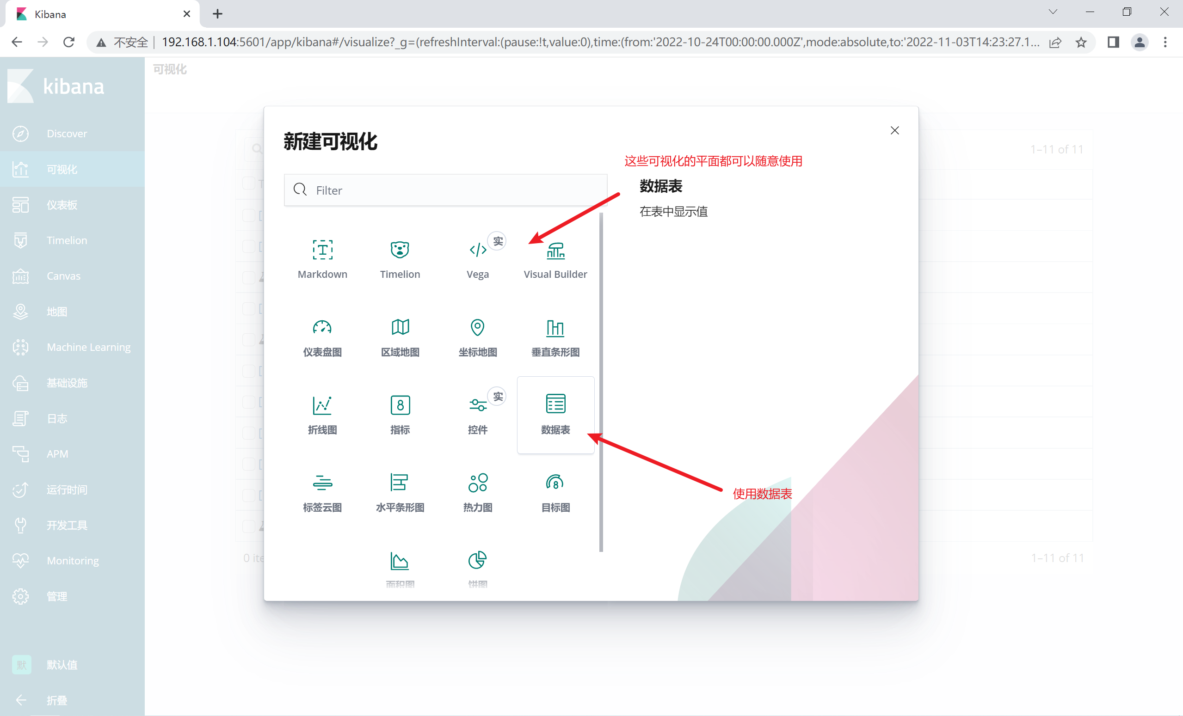
Task: Pick the Vega visualization type
Action: [478, 260]
